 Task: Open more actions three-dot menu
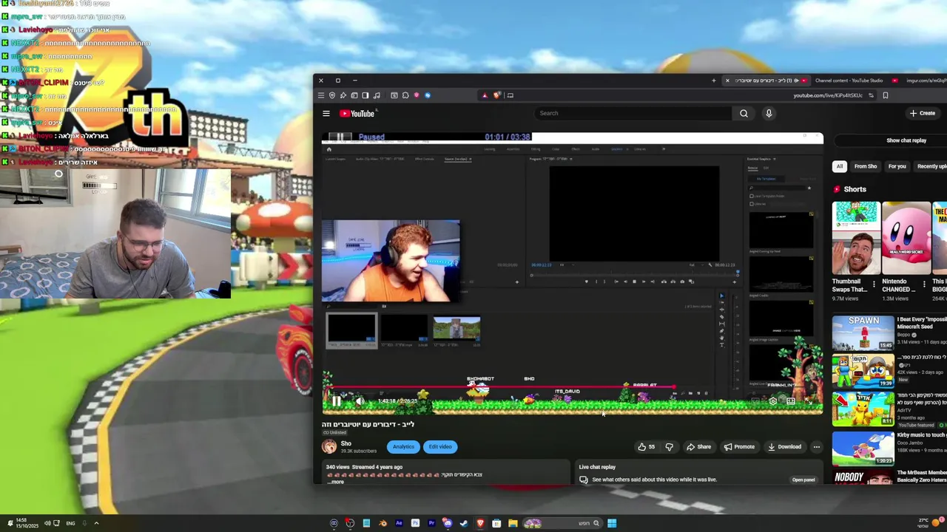coord(817,446)
